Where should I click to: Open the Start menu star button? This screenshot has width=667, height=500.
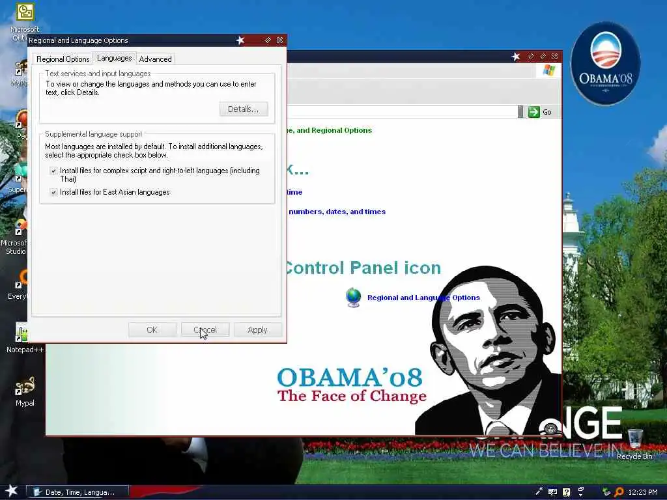tap(11, 491)
